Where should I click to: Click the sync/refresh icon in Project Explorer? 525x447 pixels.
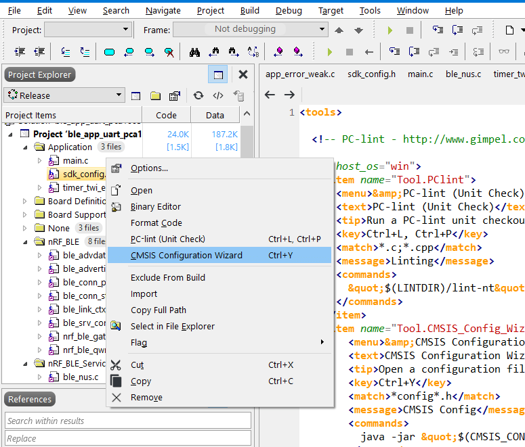tap(198, 96)
